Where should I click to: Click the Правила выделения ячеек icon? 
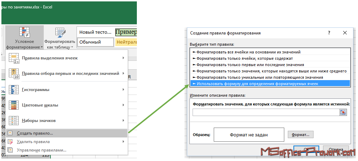click(13, 58)
